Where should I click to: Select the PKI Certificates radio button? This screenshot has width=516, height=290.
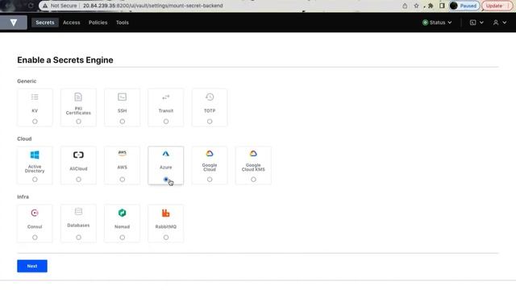tap(78, 122)
